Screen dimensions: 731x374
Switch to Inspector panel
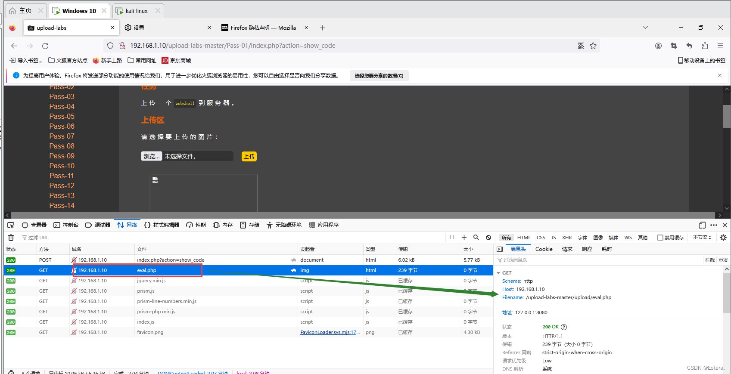pyautogui.click(x=34, y=225)
